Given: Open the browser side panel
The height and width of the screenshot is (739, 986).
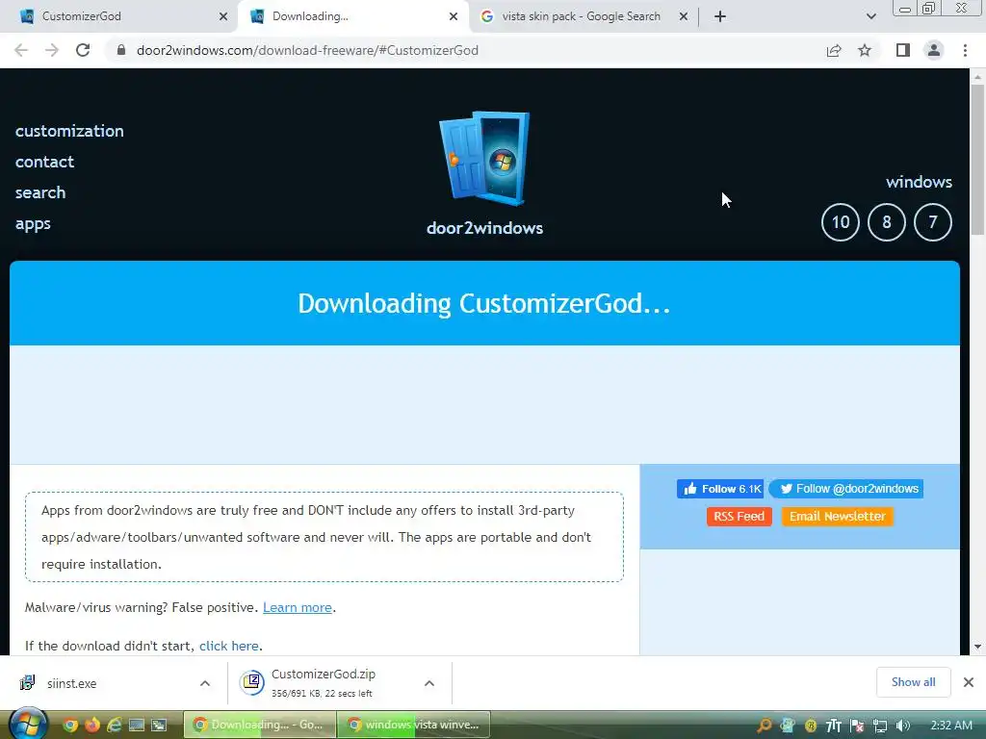Looking at the screenshot, I should point(903,50).
